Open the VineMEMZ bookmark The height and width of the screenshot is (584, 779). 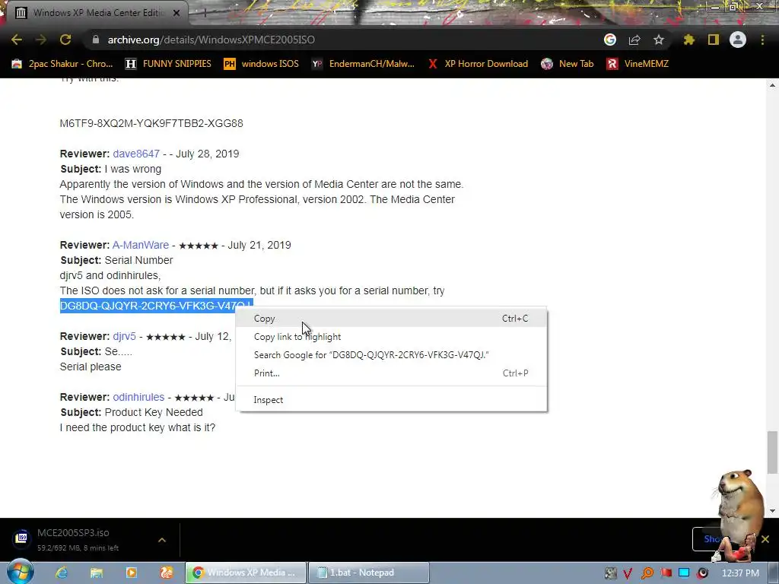pyautogui.click(x=638, y=64)
